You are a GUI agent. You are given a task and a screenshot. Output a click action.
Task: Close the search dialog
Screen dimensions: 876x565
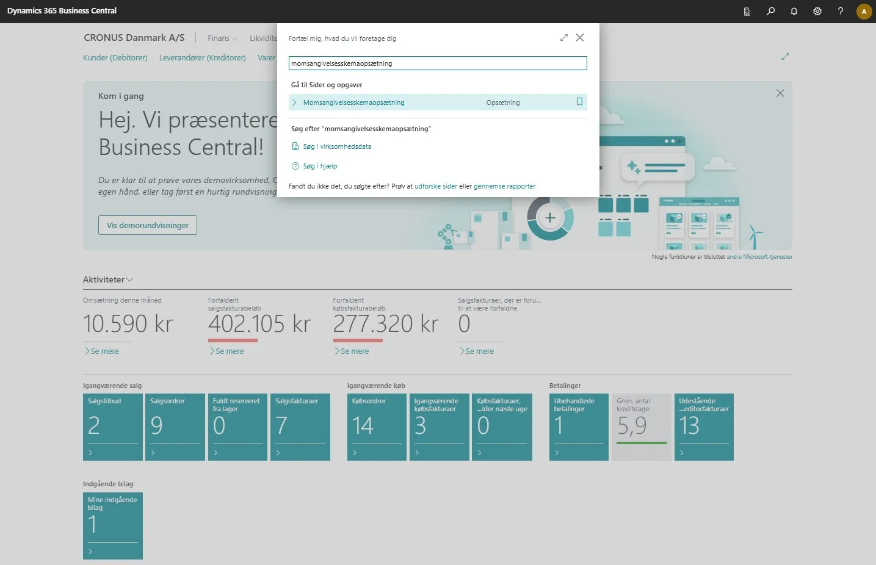[x=580, y=38]
